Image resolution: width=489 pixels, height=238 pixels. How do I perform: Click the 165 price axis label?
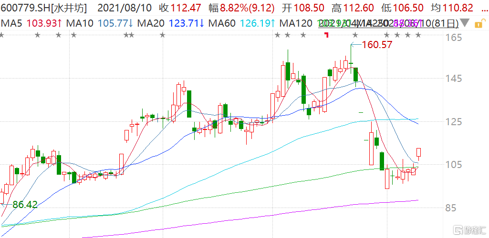pyautogui.click(x=452, y=38)
